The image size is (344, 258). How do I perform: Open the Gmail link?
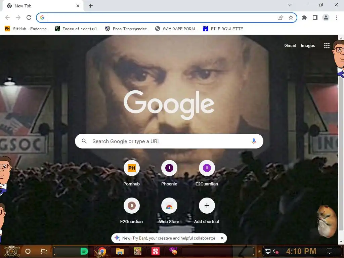pos(290,45)
